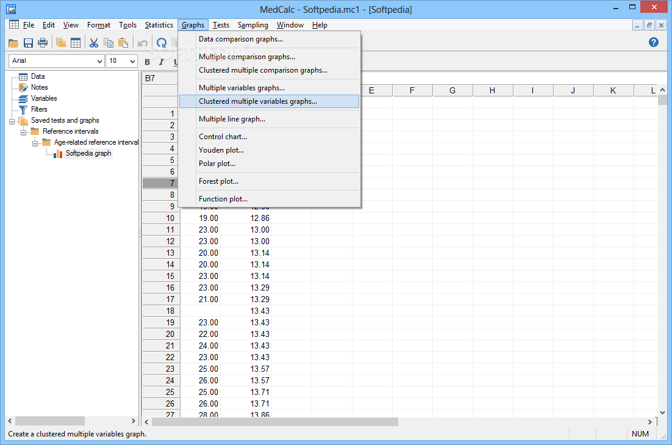Select Youden plot menu entry
This screenshot has width=672, height=445.
[269, 150]
